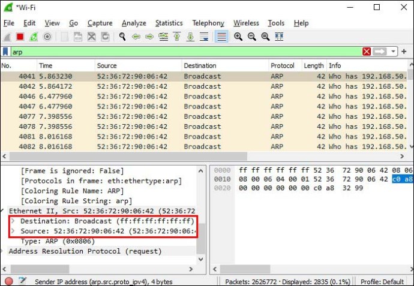Image resolution: width=414 pixels, height=286 pixels.
Task: Restart the current capture
Action: [34, 37]
